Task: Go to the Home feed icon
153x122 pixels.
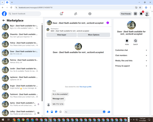Action: point(61,14)
